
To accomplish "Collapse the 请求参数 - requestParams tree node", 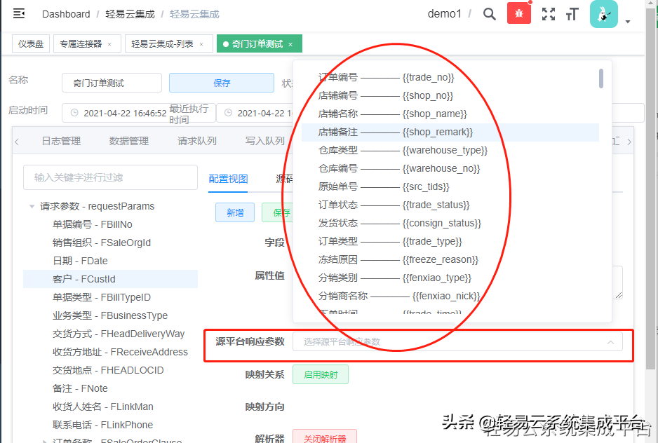I will pos(31,206).
